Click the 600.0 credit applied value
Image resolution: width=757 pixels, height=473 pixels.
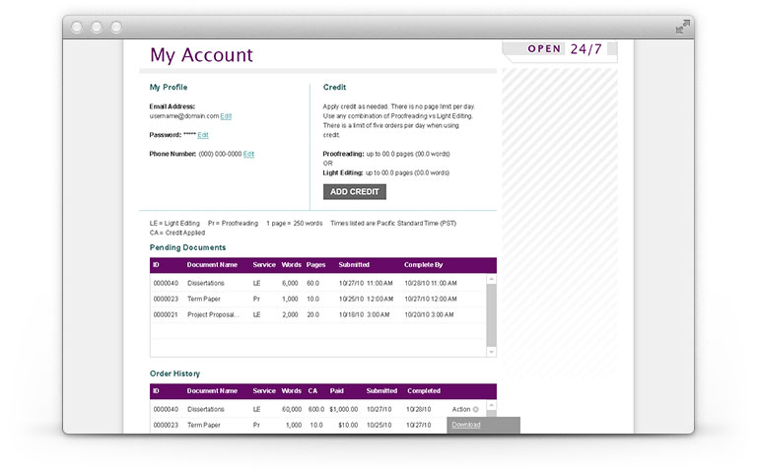pyautogui.click(x=316, y=409)
